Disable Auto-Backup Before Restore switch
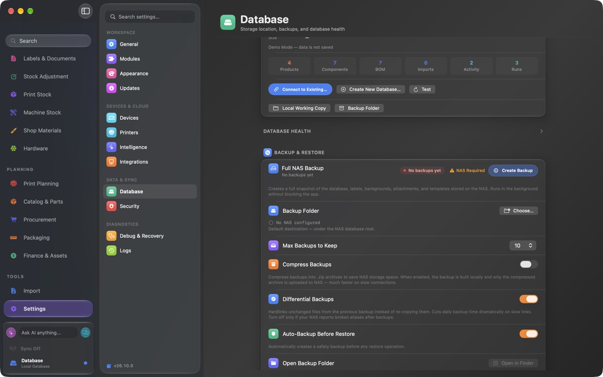Image resolution: width=603 pixels, height=377 pixels. [529, 334]
